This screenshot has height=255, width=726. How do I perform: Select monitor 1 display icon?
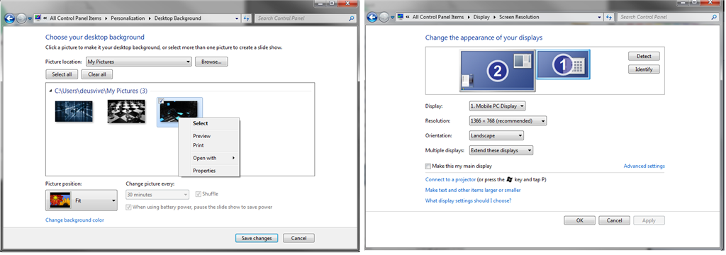tap(563, 64)
